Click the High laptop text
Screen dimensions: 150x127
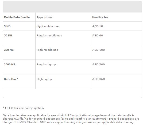point(44,79)
